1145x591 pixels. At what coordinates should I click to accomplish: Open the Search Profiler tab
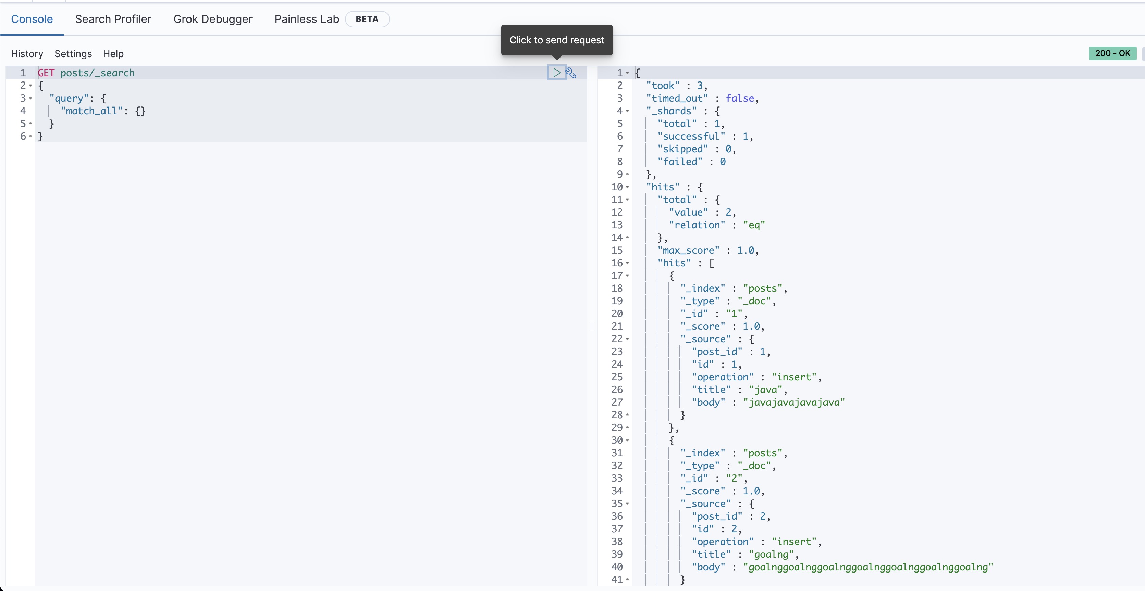click(113, 19)
